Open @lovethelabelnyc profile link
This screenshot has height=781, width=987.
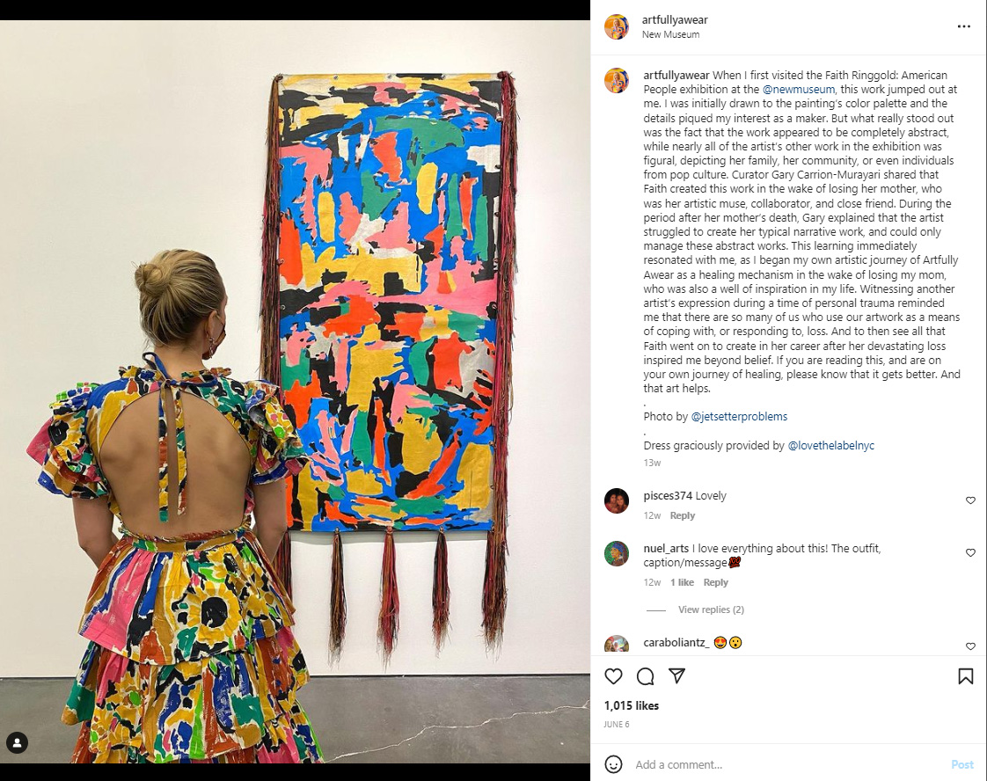pyautogui.click(x=831, y=446)
